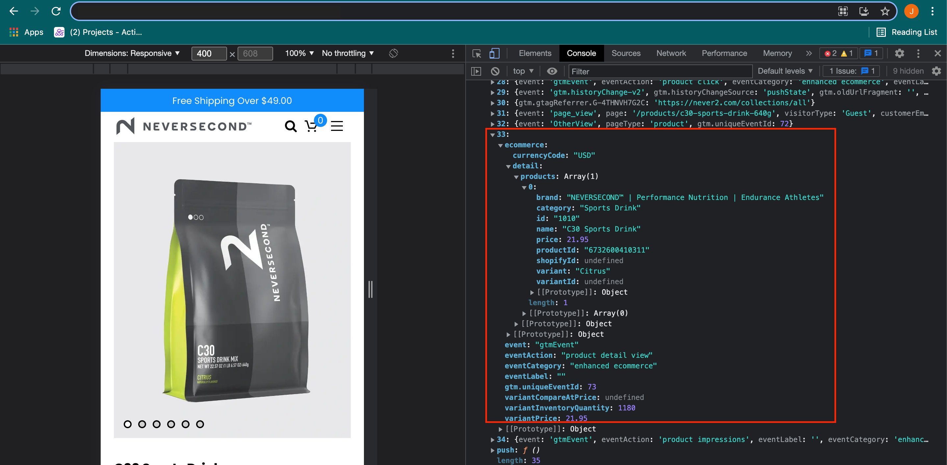Open the Dimensions: Responsive dropdown
This screenshot has width=947, height=465.
(132, 54)
